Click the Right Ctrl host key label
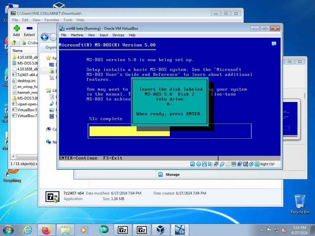 click(267, 164)
